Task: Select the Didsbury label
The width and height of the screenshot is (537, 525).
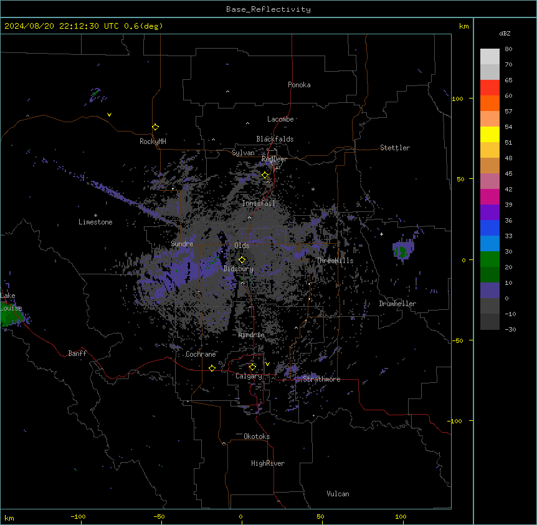Action: tap(239, 269)
